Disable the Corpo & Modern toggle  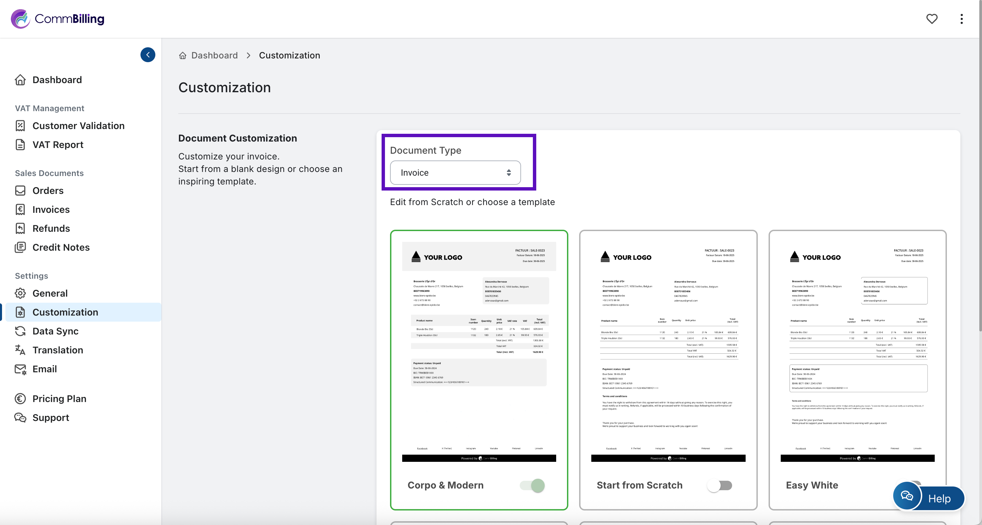point(533,485)
